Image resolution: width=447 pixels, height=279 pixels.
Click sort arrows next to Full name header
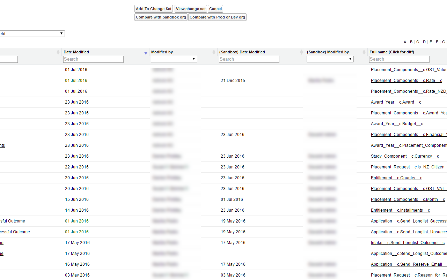[444, 52]
